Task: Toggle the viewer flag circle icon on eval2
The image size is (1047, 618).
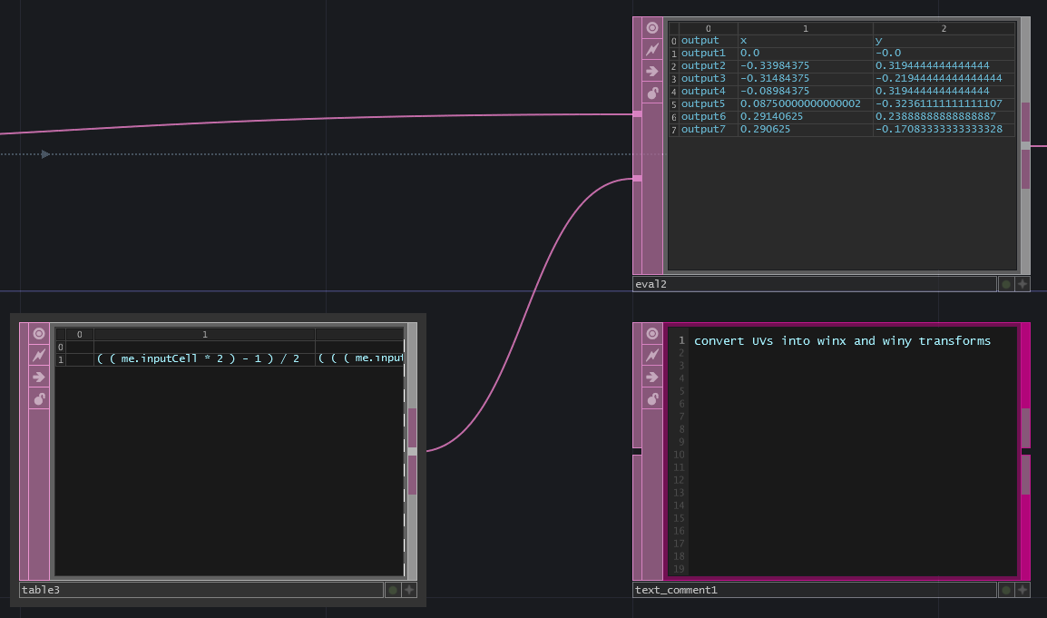Action: [652, 28]
